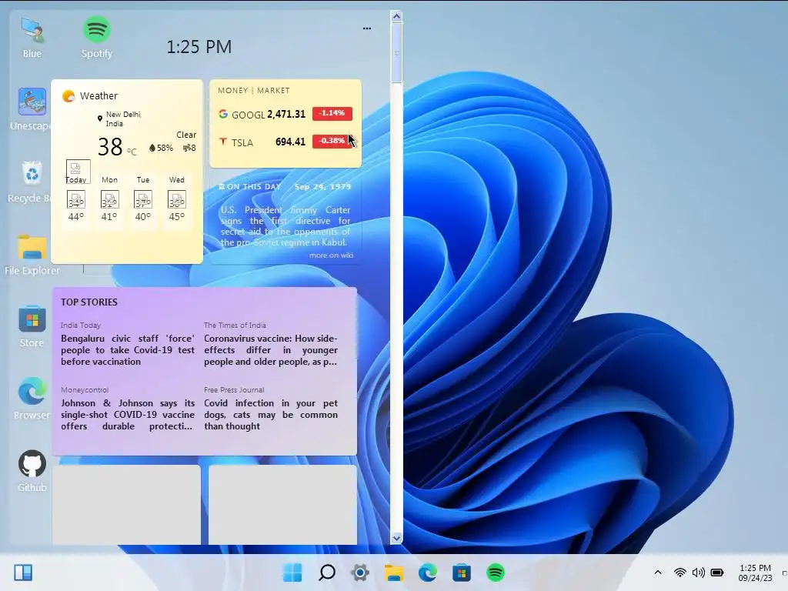Viewport: 788px width, 591px height.
Task: Click the Google logo beside GOOGL
Action: pyautogui.click(x=223, y=114)
